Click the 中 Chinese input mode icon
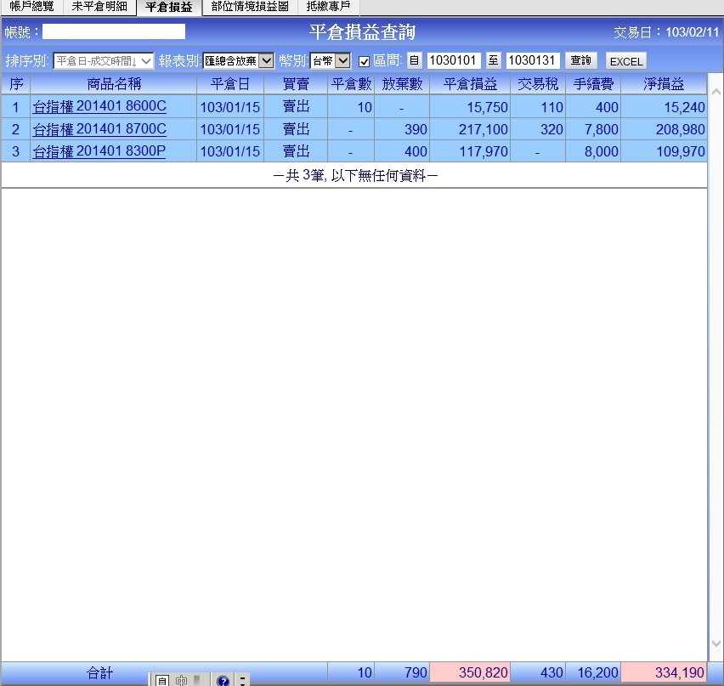Viewport: 724px width, 686px height. (x=182, y=680)
